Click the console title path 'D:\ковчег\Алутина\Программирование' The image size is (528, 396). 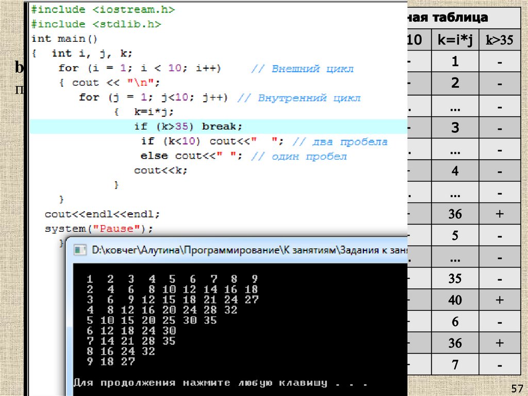click(186, 250)
